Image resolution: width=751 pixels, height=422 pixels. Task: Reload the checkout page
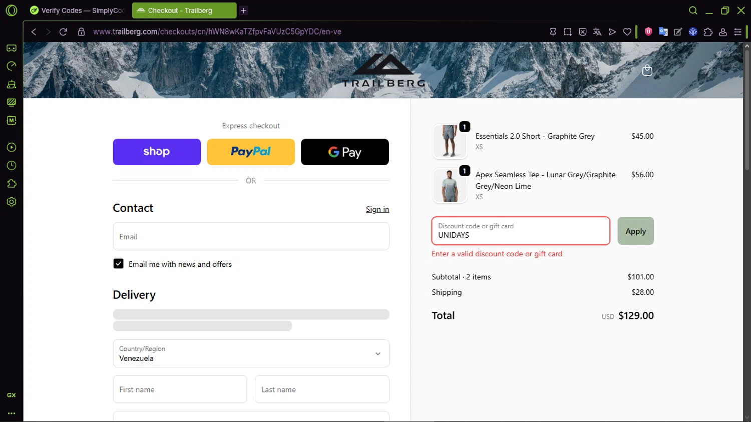pos(63,32)
